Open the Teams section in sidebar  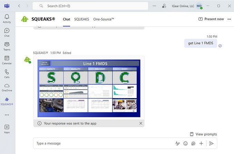click(x=7, y=46)
